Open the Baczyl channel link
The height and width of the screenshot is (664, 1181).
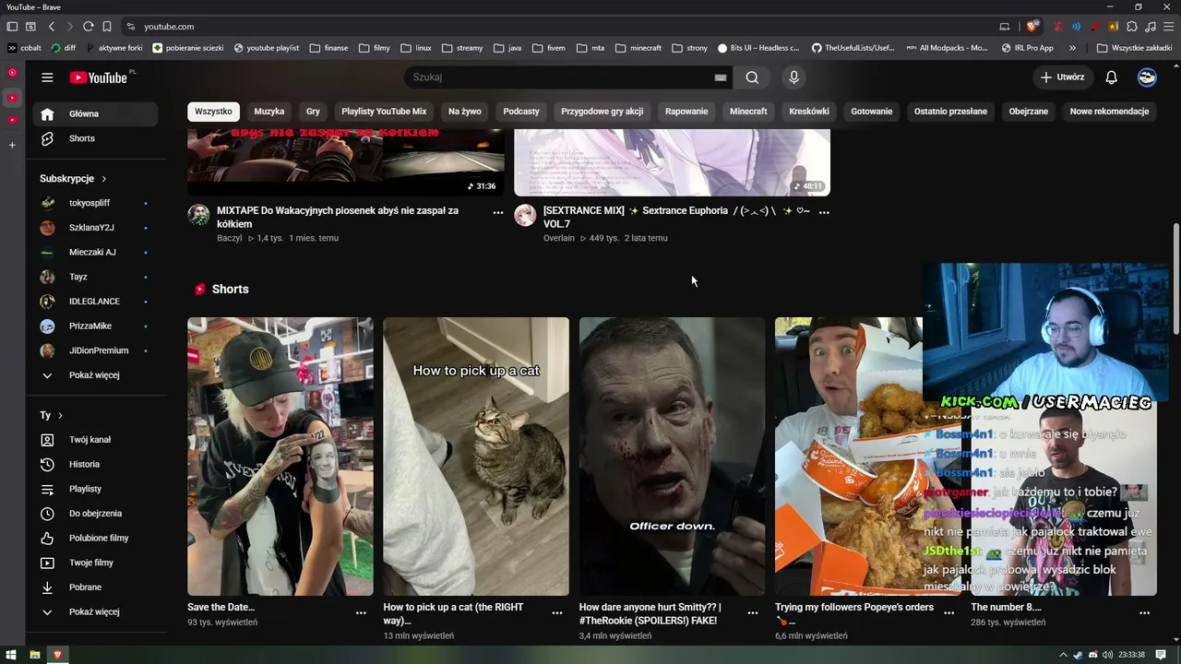[x=230, y=238]
